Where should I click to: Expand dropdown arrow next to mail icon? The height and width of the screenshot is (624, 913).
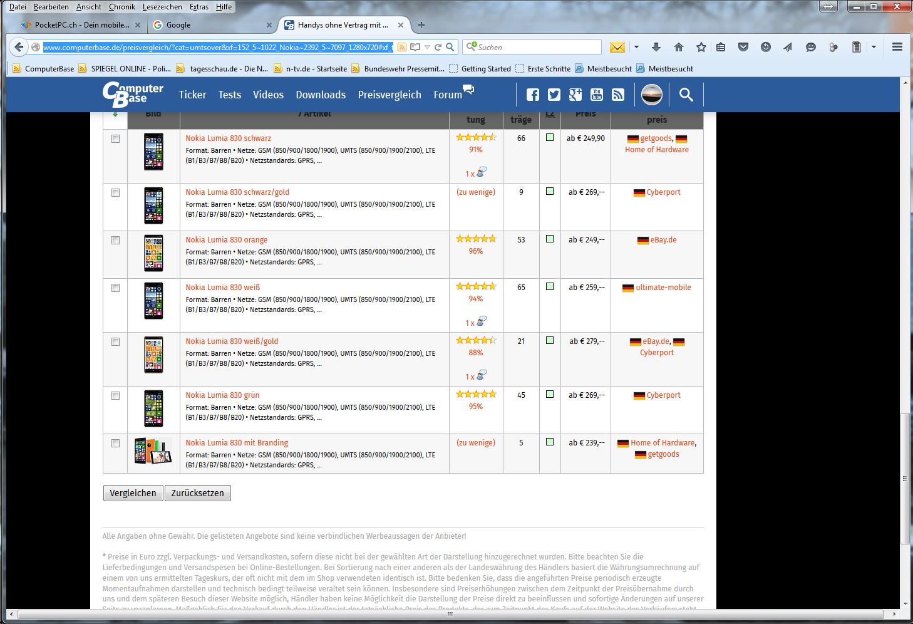click(x=636, y=47)
